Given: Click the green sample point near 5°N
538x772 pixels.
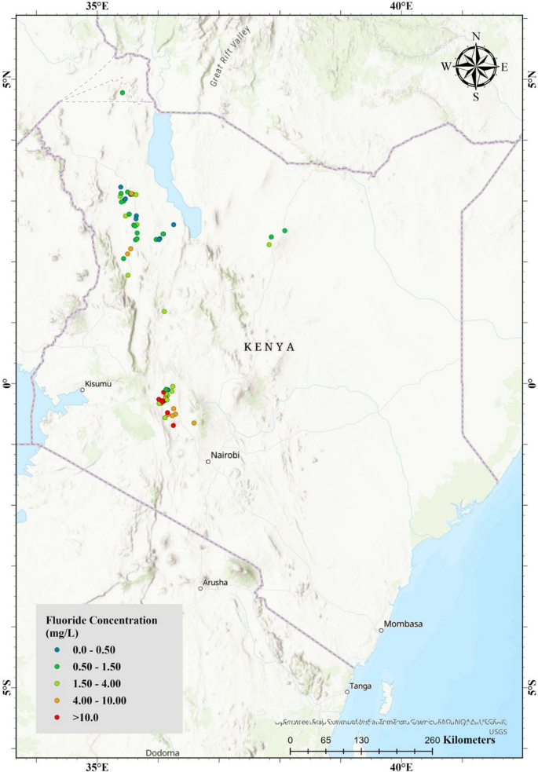Looking at the screenshot, I should (x=122, y=93).
